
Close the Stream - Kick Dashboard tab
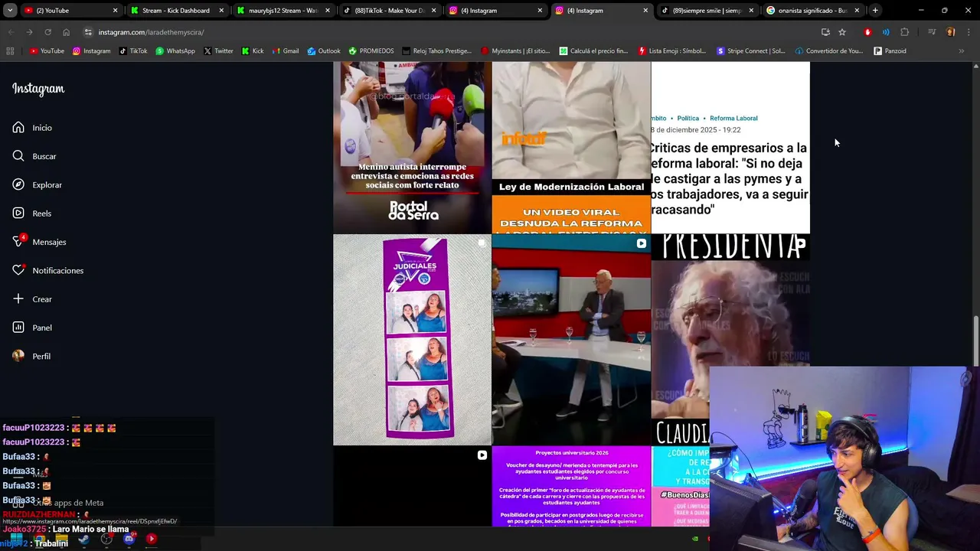[x=220, y=11]
